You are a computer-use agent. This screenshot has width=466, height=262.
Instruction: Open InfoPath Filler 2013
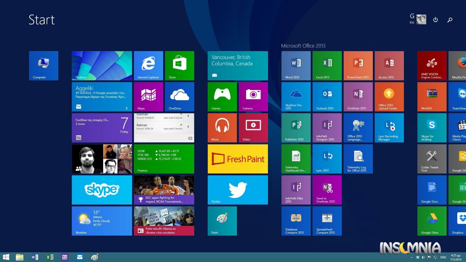pos(296,190)
